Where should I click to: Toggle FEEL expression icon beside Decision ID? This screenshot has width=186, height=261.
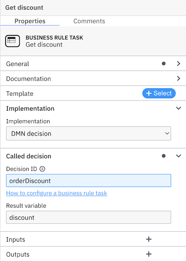click(x=42, y=169)
